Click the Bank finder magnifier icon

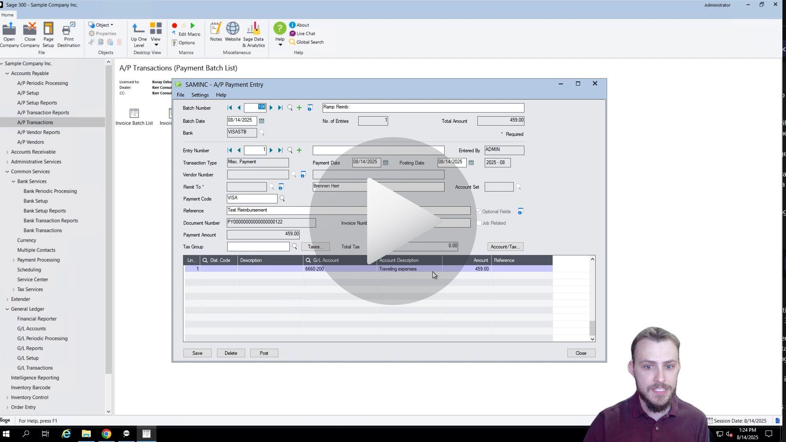point(262,133)
